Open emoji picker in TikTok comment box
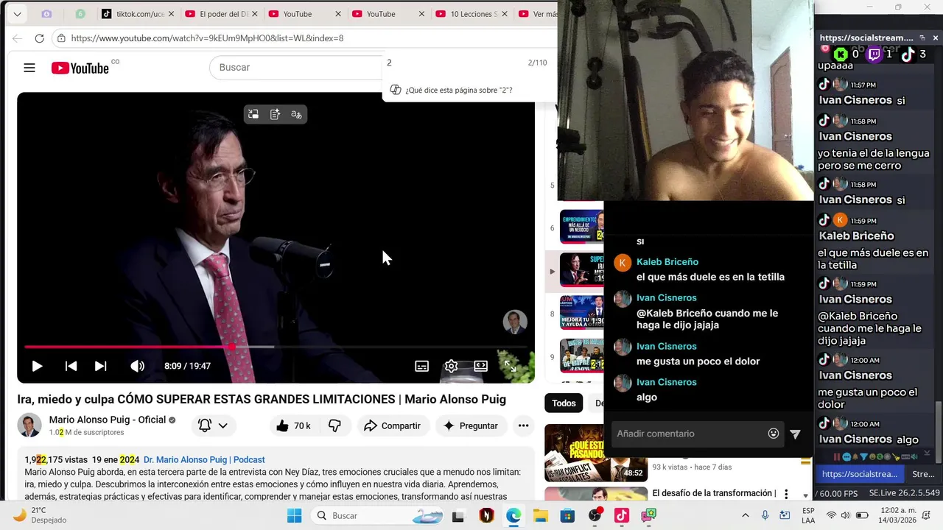943x530 pixels. (x=773, y=434)
